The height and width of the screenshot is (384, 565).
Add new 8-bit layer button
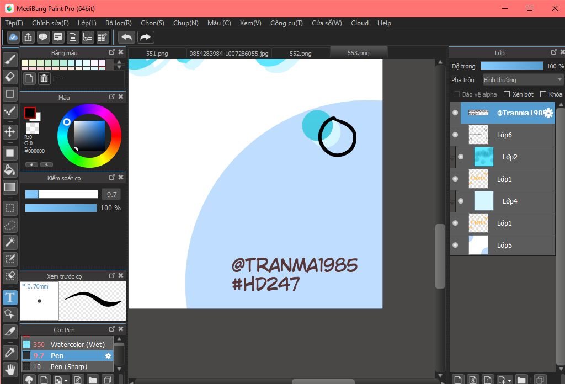coord(473,380)
